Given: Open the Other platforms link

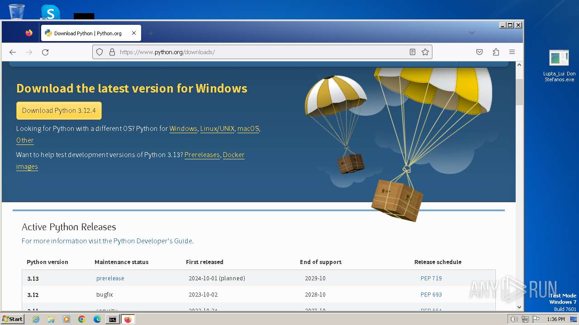Looking at the screenshot, I should 25,140.
